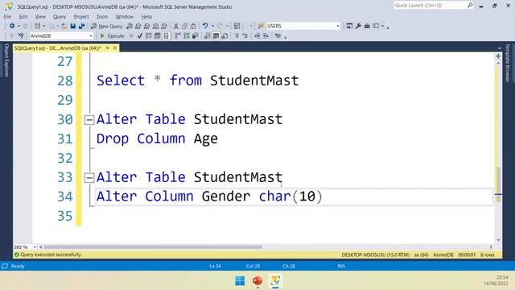Run the query with Execute

(112, 35)
